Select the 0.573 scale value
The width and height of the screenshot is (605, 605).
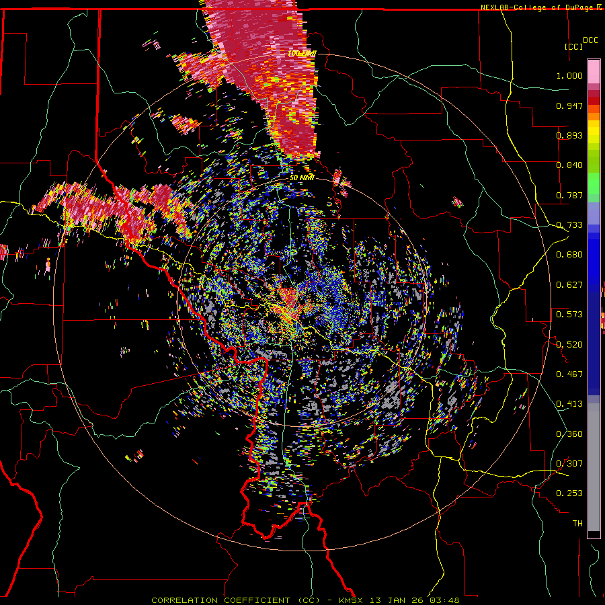pyautogui.click(x=569, y=315)
